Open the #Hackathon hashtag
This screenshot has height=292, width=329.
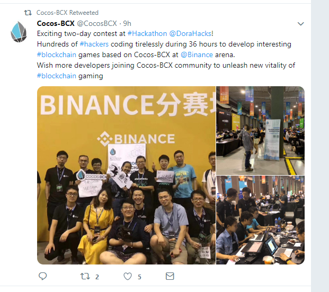(x=147, y=33)
